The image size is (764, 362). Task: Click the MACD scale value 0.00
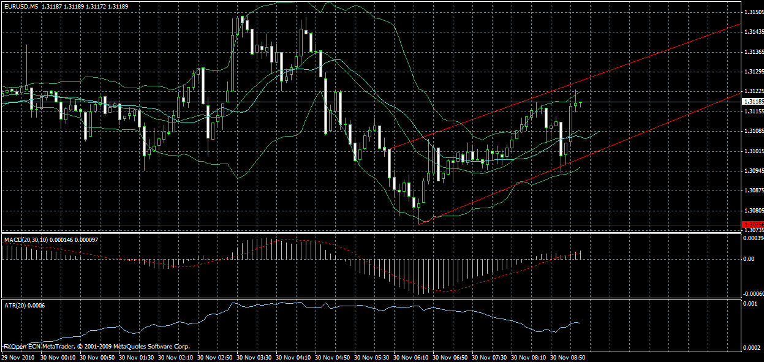click(x=748, y=258)
